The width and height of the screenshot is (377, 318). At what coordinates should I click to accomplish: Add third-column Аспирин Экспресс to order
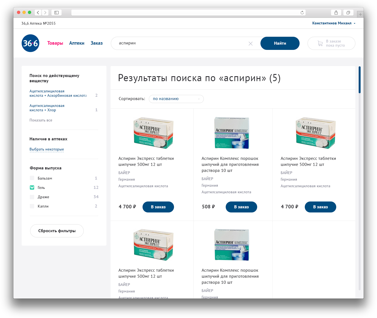(x=320, y=207)
